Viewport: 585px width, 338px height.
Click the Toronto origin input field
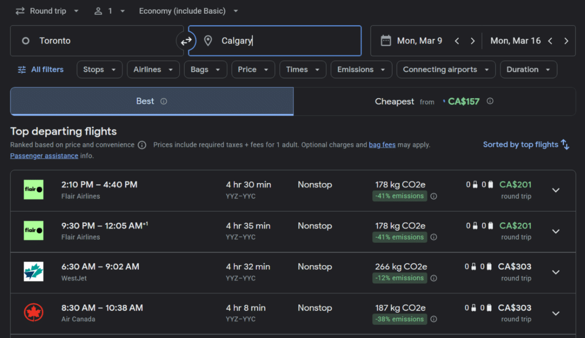coord(97,41)
